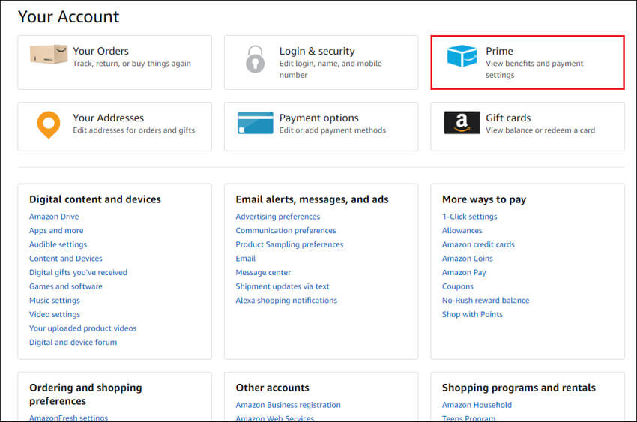Click the Amazon gift card logo icon

462,123
